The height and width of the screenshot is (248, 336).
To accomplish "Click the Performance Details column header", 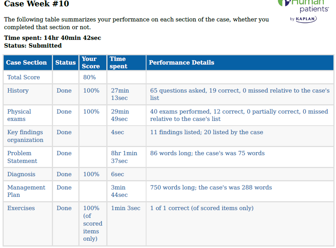I will click(x=181, y=62).
